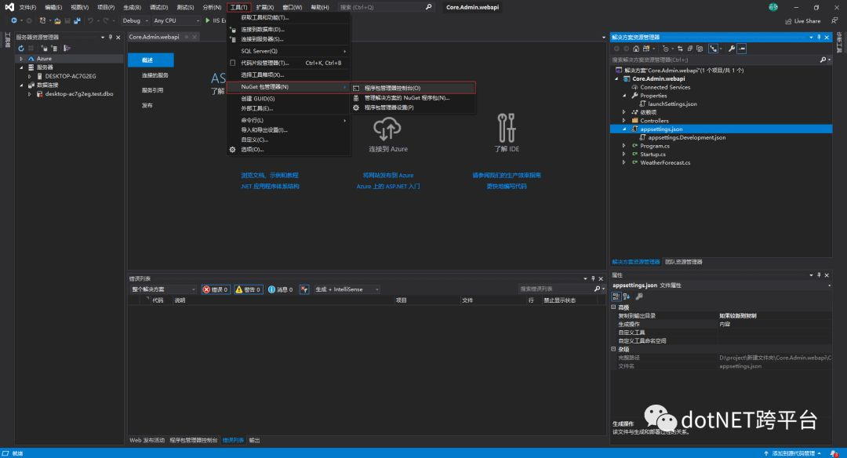This screenshot has height=458, width=847.
Task: Switch to the 输出 tab
Action: pos(254,440)
